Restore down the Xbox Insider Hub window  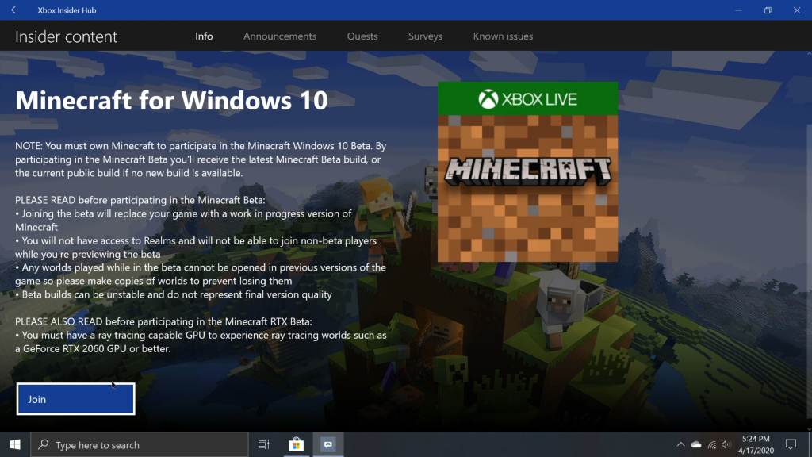768,10
